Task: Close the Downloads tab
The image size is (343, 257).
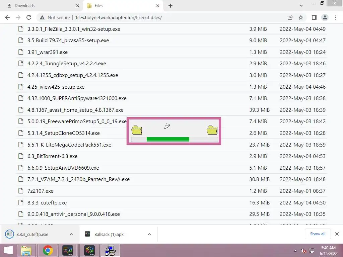Action: pos(77,6)
